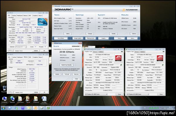Click the Graphs button in 3DMark06
This screenshot has width=176, height=116.
(104, 38)
